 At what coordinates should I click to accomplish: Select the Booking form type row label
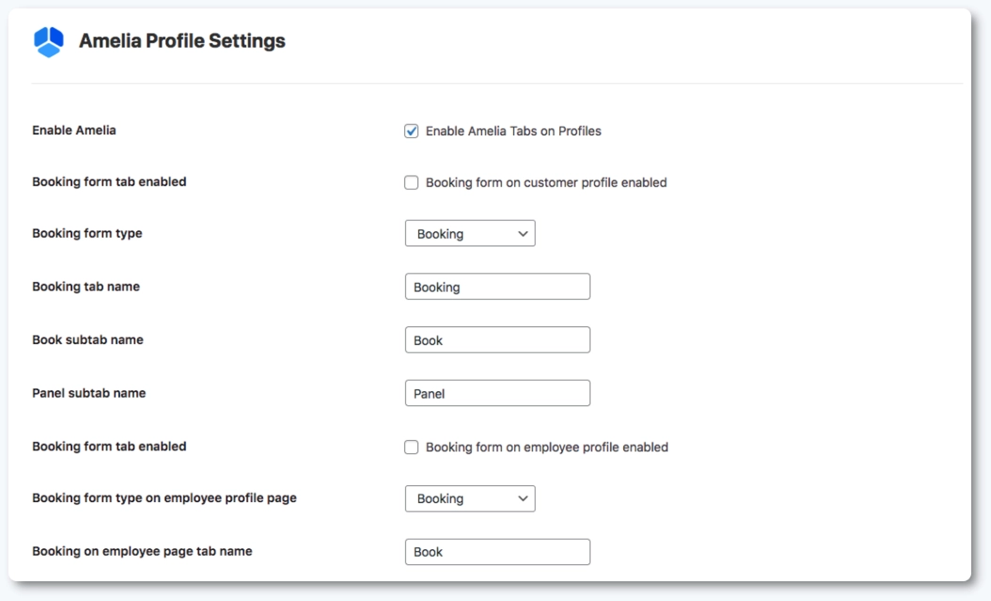click(87, 233)
